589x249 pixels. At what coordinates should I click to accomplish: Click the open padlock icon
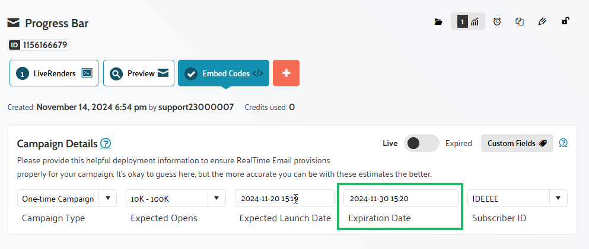coord(565,22)
